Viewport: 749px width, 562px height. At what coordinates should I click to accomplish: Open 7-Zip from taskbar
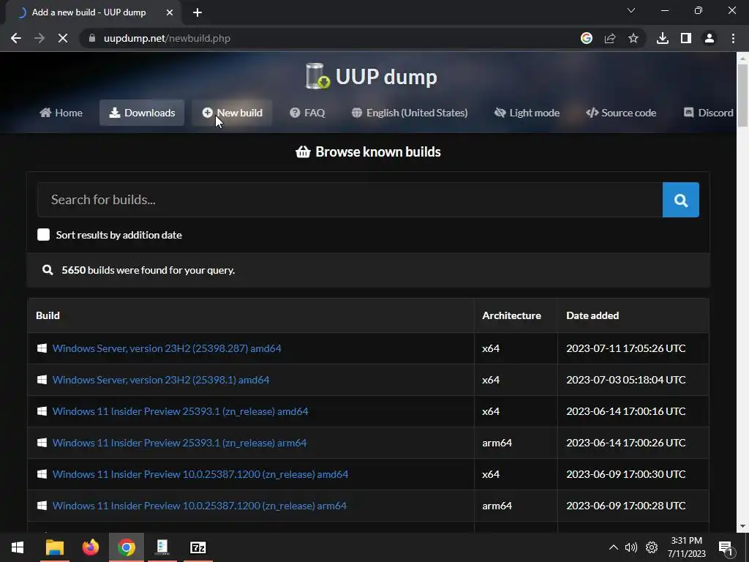click(x=197, y=547)
